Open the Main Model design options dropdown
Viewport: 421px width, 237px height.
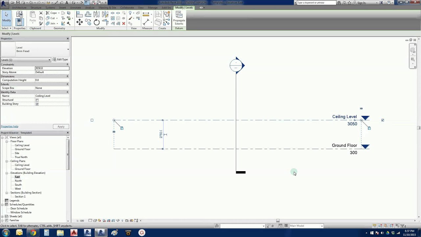click(x=322, y=226)
